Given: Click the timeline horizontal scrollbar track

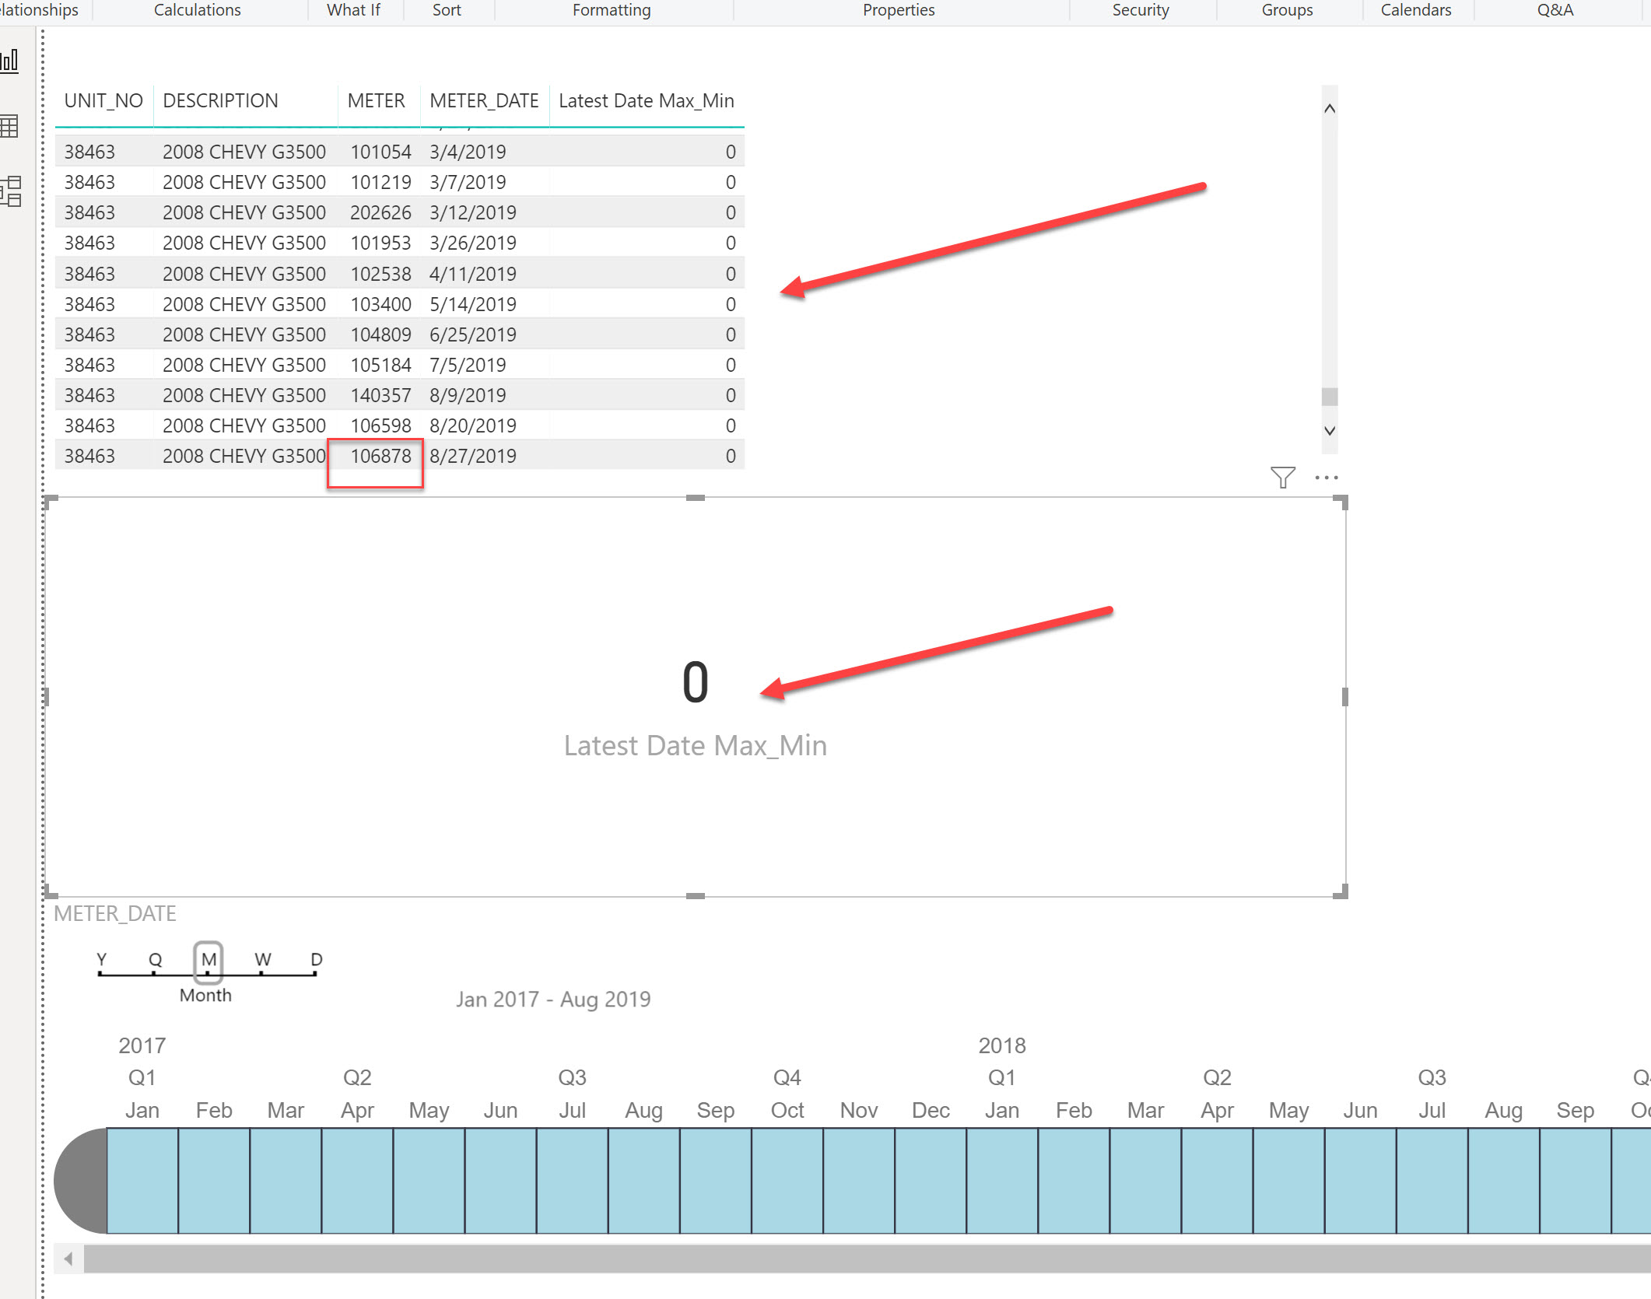Looking at the screenshot, I should click(x=867, y=1259).
